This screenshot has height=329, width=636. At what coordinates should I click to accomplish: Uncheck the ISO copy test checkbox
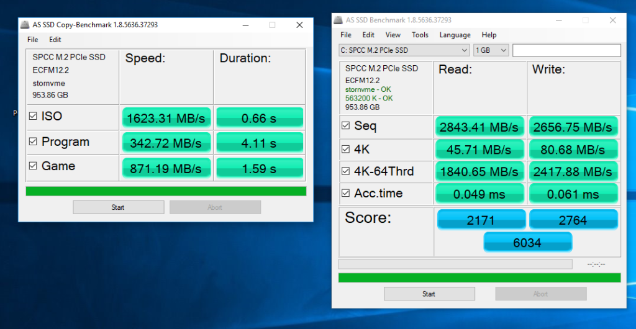[33, 116]
